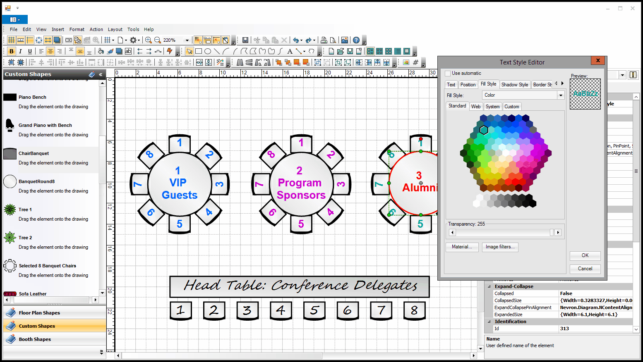Open the File menu

(14, 29)
